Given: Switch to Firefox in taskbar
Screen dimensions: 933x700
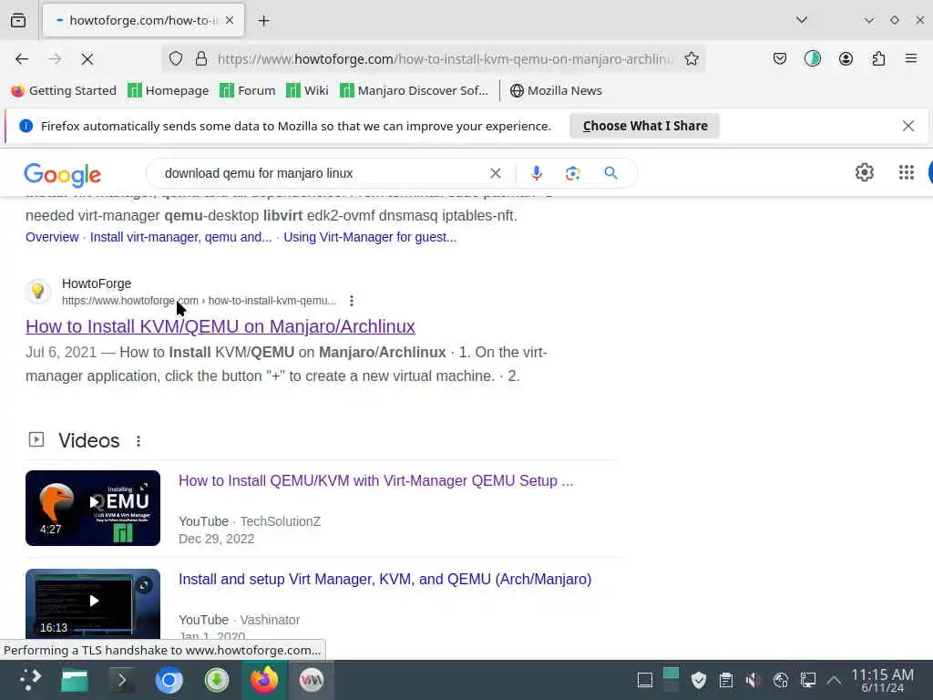Looking at the screenshot, I should (x=264, y=680).
